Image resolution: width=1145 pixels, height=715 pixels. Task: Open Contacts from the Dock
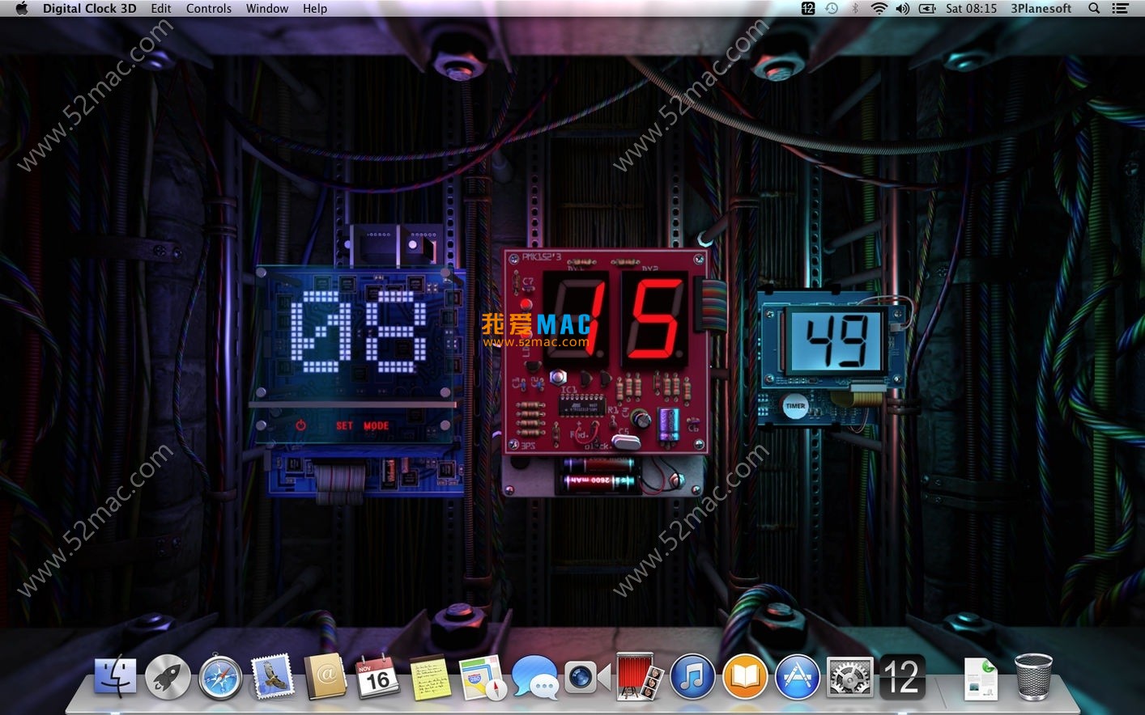pyautogui.click(x=326, y=677)
